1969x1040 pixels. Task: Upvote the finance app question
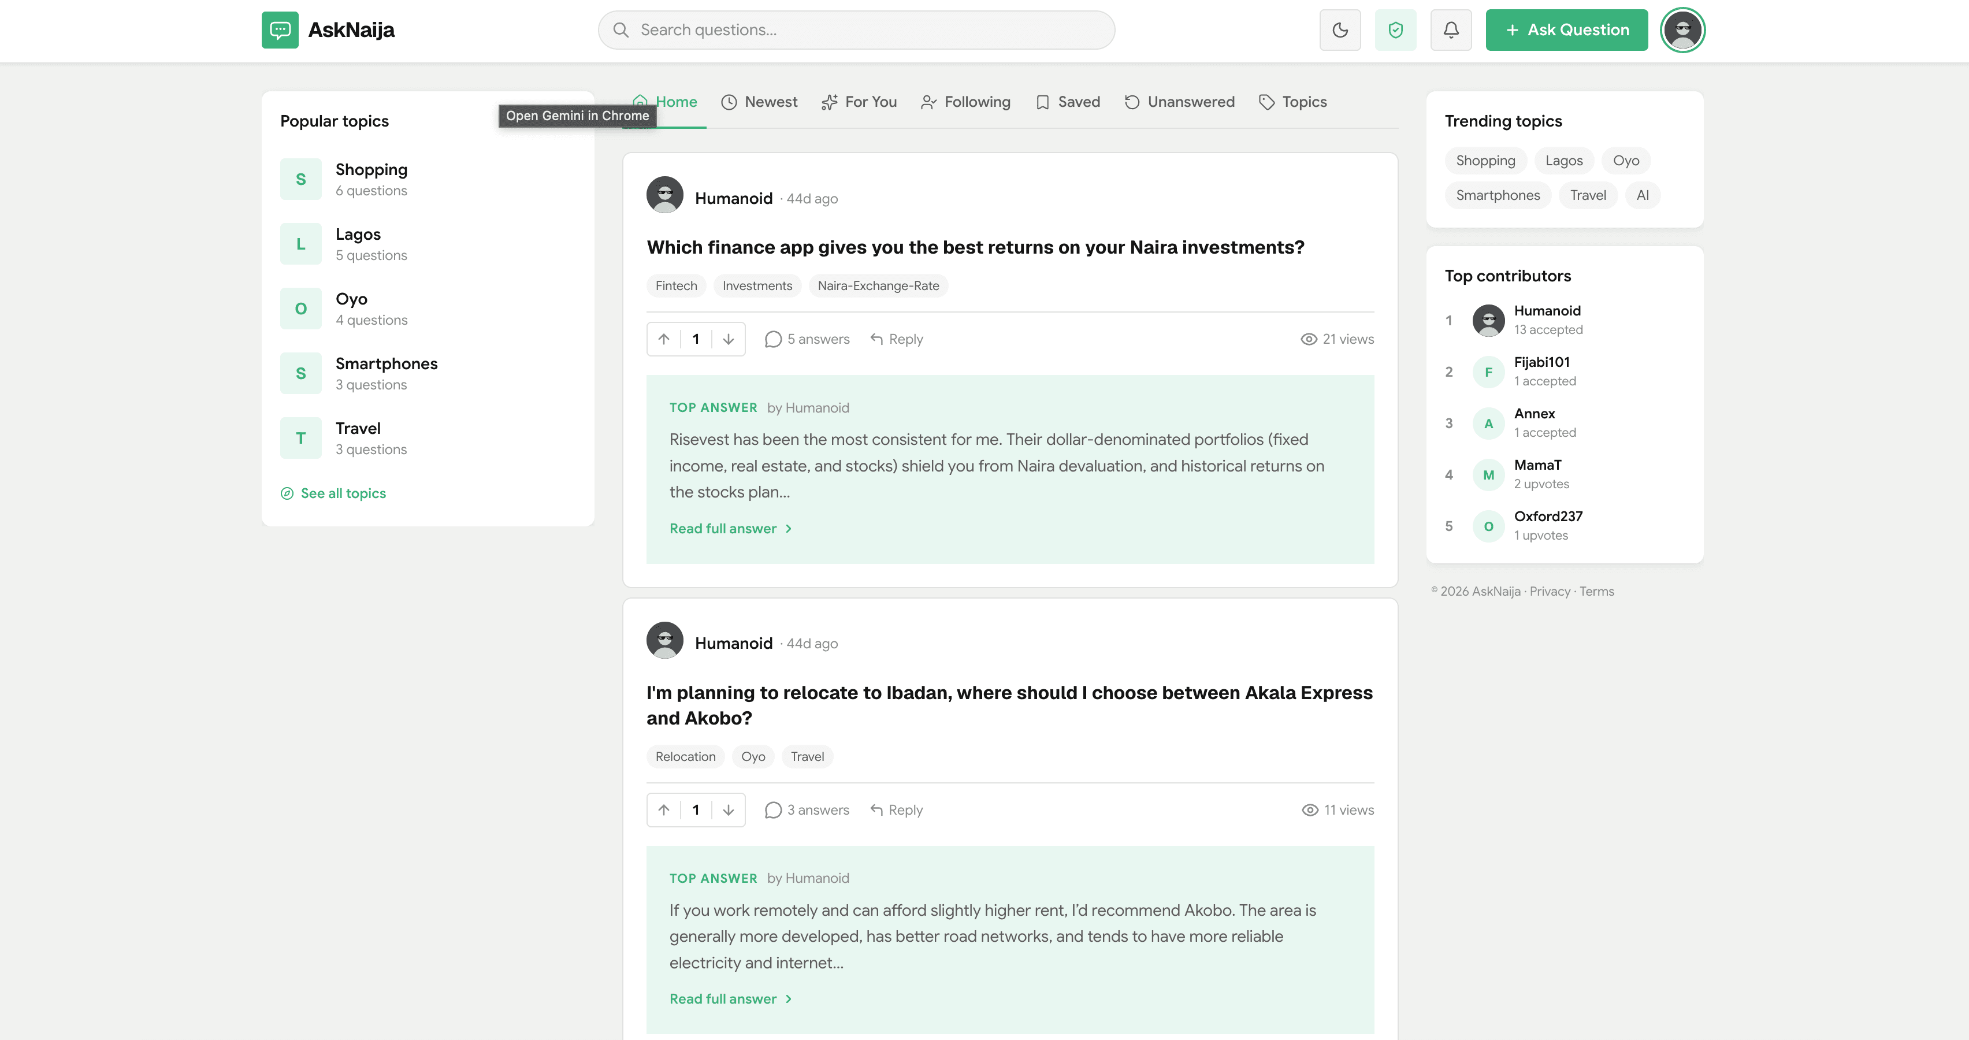(663, 339)
